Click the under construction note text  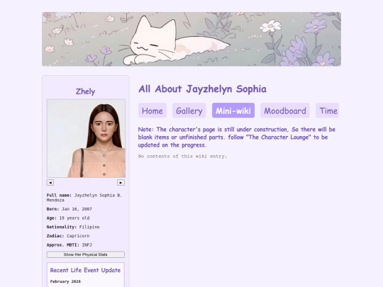pyautogui.click(x=236, y=137)
